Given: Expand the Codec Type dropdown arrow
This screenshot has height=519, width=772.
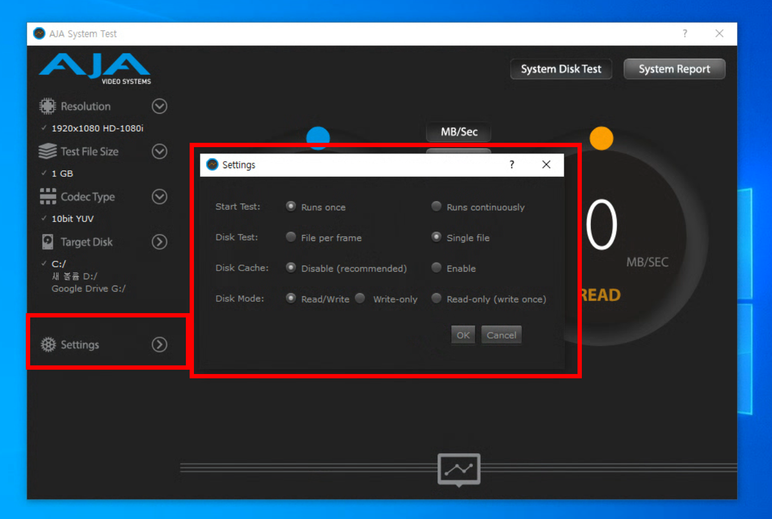Looking at the screenshot, I should click(x=159, y=197).
